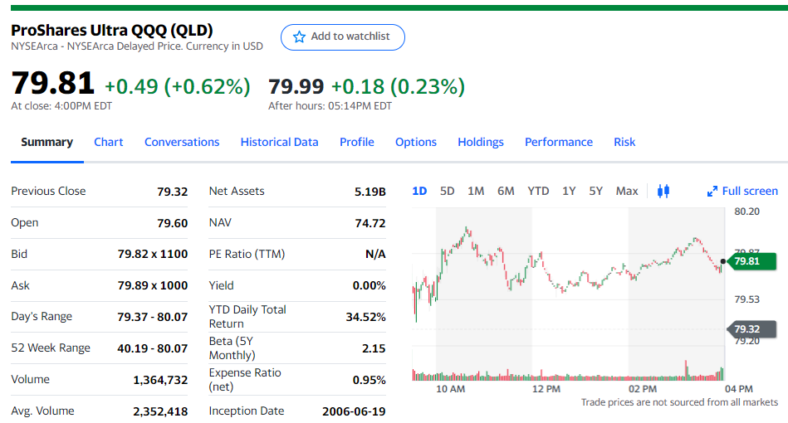This screenshot has height=423, width=788.
Task: Click the Add to watchlist button
Action: point(343,37)
